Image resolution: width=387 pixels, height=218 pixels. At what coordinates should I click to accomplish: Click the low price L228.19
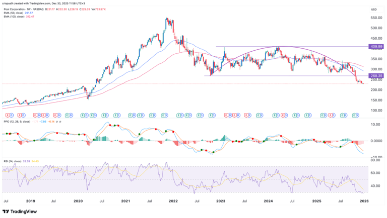[73, 9]
